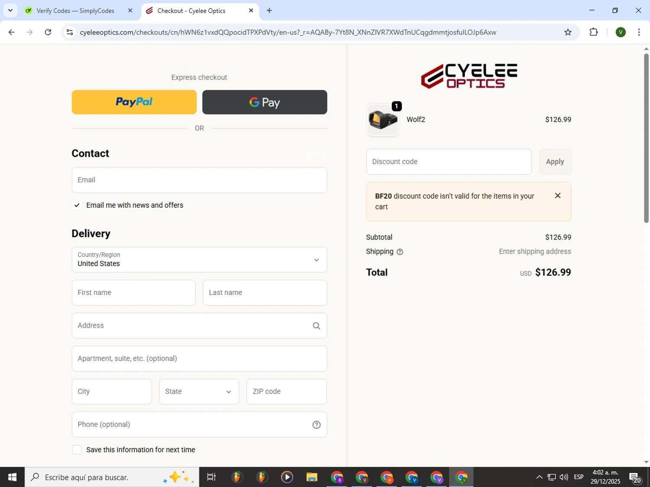This screenshot has height=487, width=650.
Task: Dismiss the BF20 invalid code message
Action: pyautogui.click(x=558, y=196)
